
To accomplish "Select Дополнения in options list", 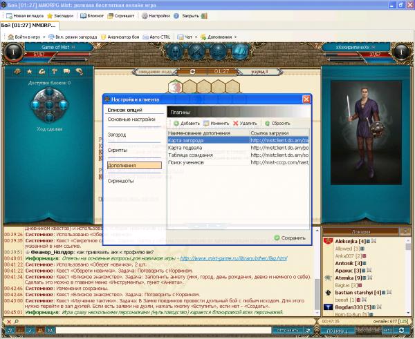I will point(134,166).
